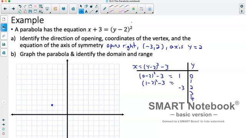The height and width of the screenshot is (138, 246).
Task: Open toolbar settings gear
Action: point(242,6)
